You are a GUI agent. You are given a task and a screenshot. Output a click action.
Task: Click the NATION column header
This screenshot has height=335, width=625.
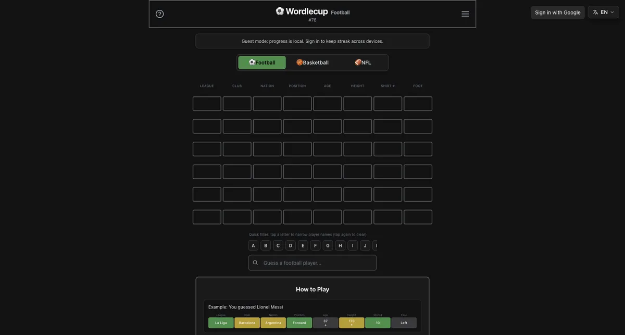[x=267, y=86]
